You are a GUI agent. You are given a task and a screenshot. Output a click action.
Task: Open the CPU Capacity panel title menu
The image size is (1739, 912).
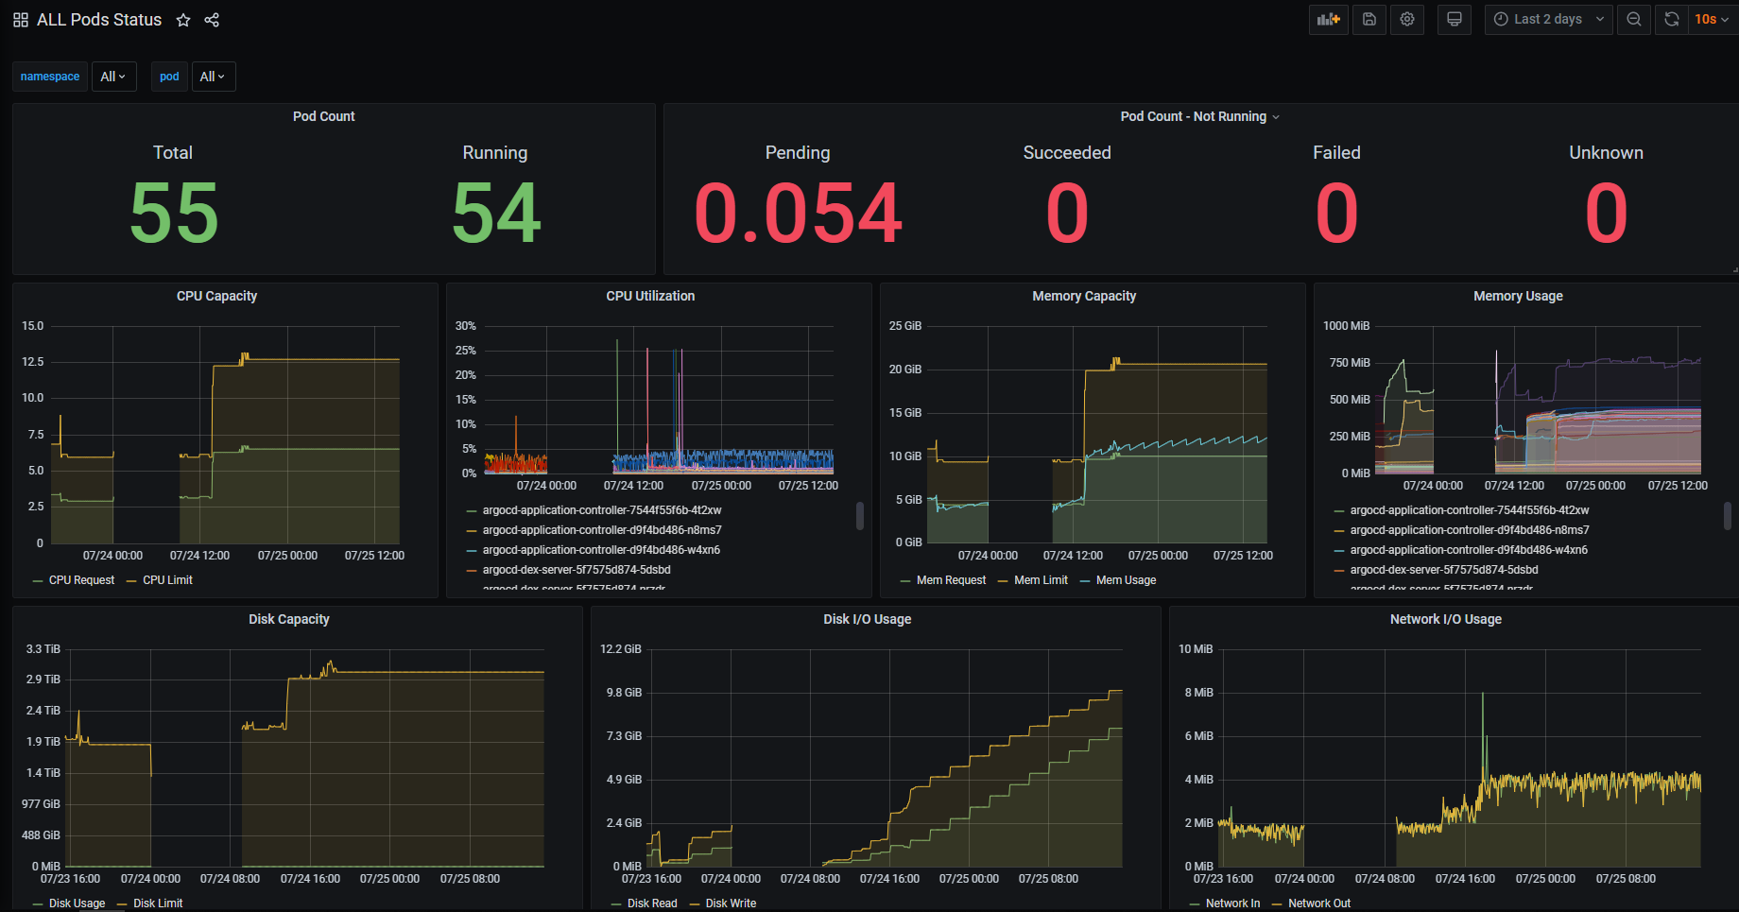click(217, 296)
